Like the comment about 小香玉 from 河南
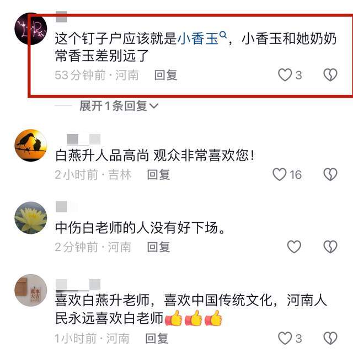Viewport: 353px width, 353px height. pos(285,75)
